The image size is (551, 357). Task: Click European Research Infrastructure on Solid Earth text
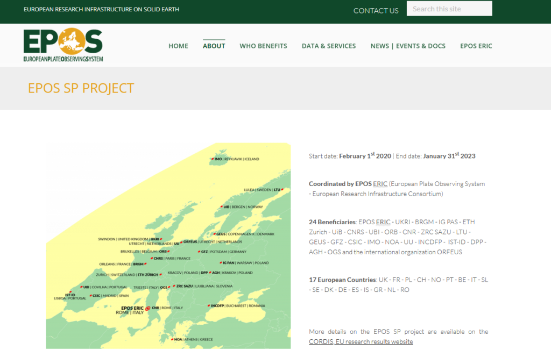[x=101, y=10]
